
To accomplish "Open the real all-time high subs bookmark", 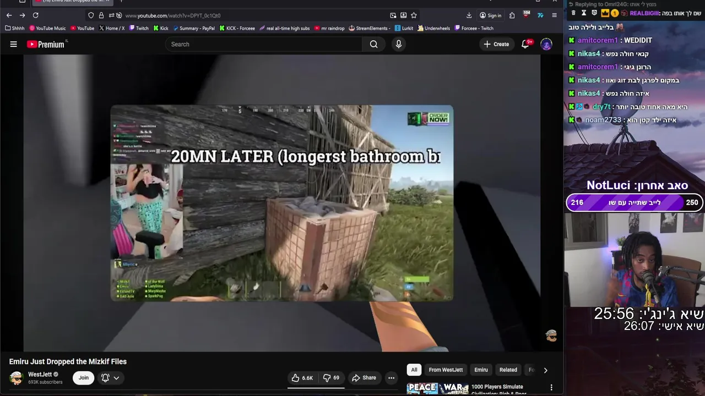I will pos(284,28).
